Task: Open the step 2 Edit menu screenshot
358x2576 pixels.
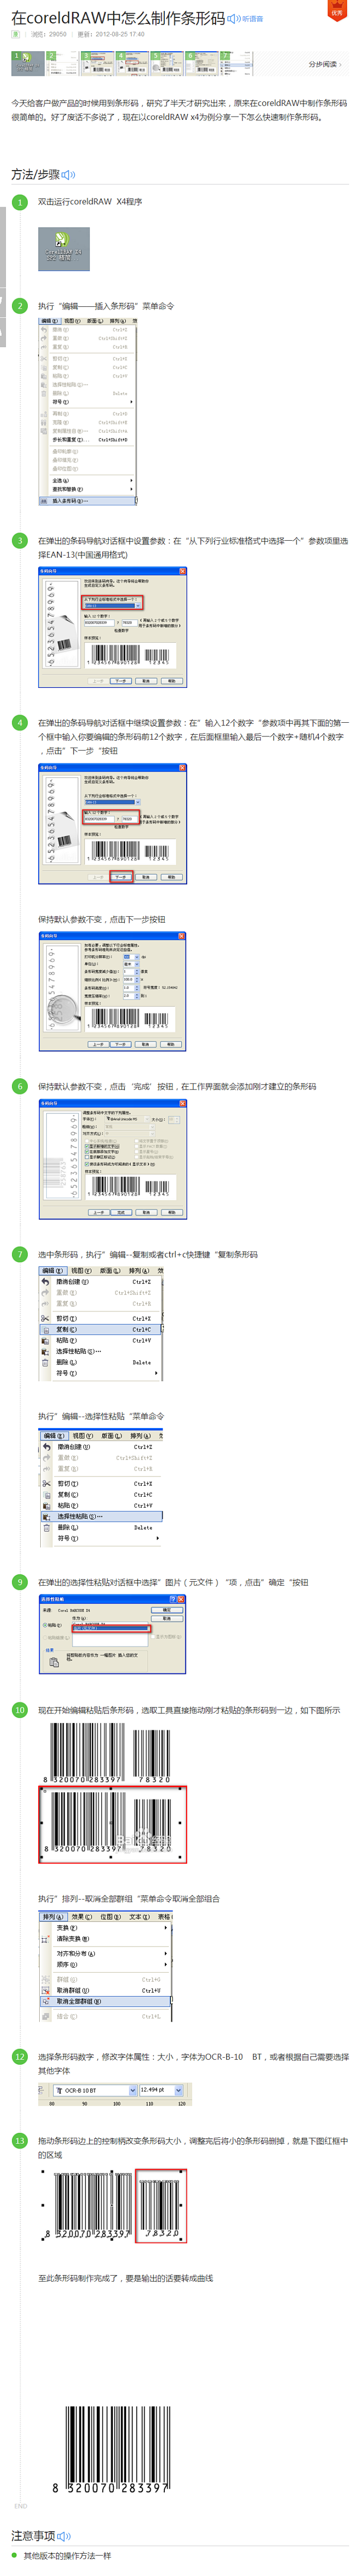Action: (x=87, y=412)
